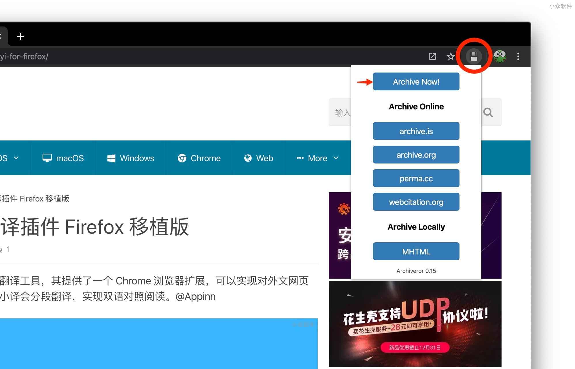Viewport: 575px width, 369px height.
Task: Click Archive Now! to save page
Action: click(416, 81)
